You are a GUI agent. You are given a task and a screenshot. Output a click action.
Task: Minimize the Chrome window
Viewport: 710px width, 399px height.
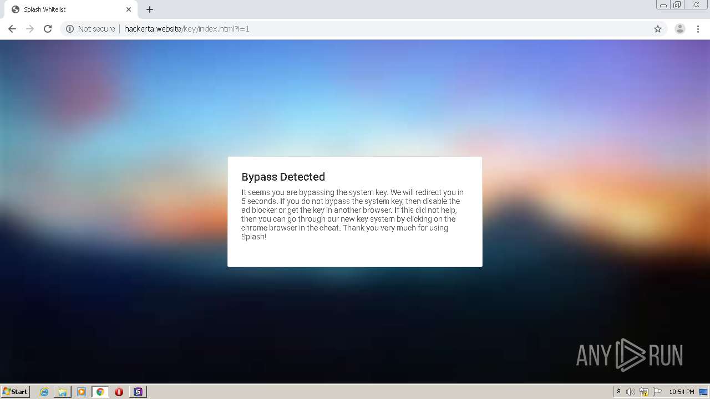pyautogui.click(x=663, y=5)
